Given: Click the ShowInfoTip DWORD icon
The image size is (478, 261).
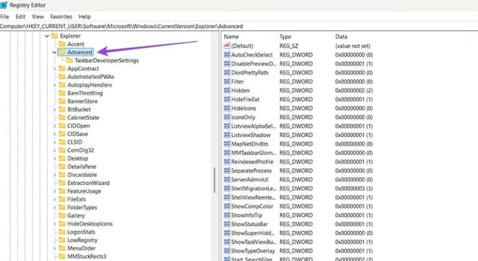Looking at the screenshot, I should click(227, 215).
